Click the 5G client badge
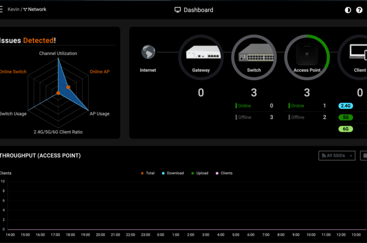 tap(346, 117)
